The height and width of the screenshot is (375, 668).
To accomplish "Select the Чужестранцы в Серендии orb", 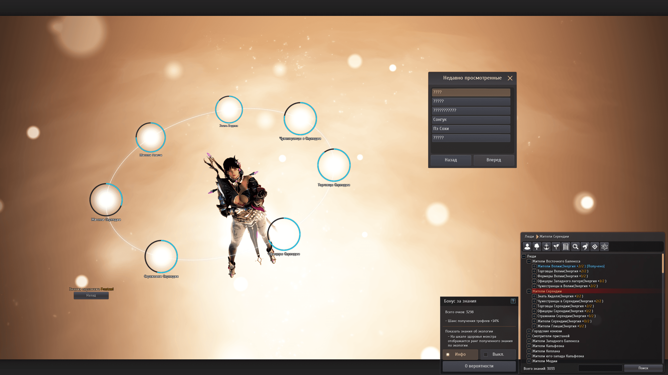I will click(x=300, y=119).
